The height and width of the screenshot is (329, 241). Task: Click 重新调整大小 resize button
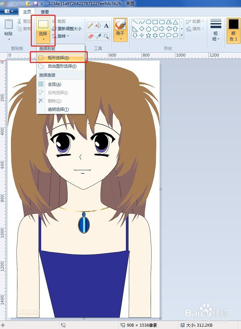(x=67, y=29)
